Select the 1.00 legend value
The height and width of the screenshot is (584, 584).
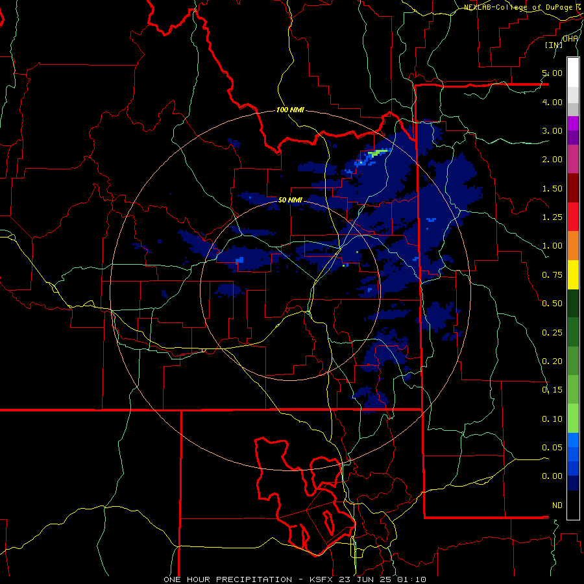(x=552, y=246)
